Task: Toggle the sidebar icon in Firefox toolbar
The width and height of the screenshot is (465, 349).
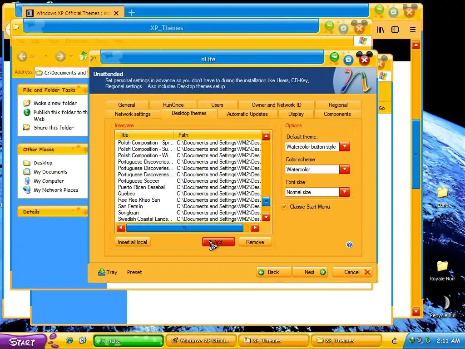Action: click(395, 30)
